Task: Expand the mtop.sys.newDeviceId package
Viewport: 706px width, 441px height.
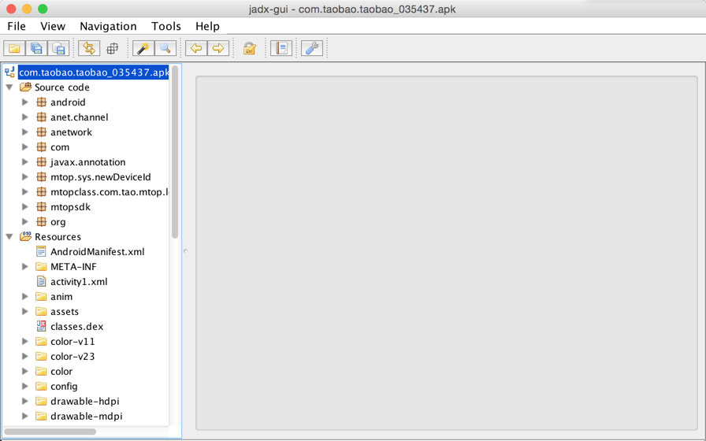Action: click(25, 177)
